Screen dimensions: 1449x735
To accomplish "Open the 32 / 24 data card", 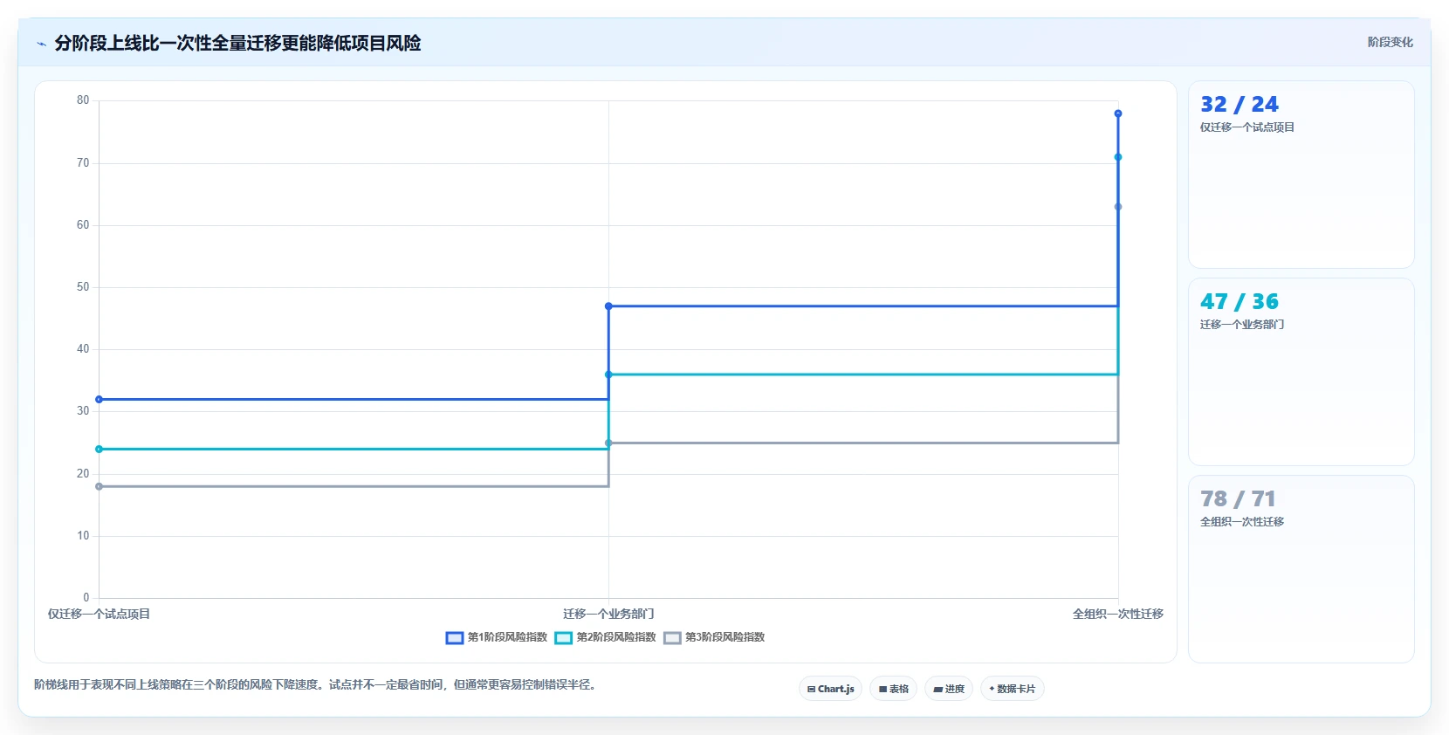I will [x=1301, y=175].
